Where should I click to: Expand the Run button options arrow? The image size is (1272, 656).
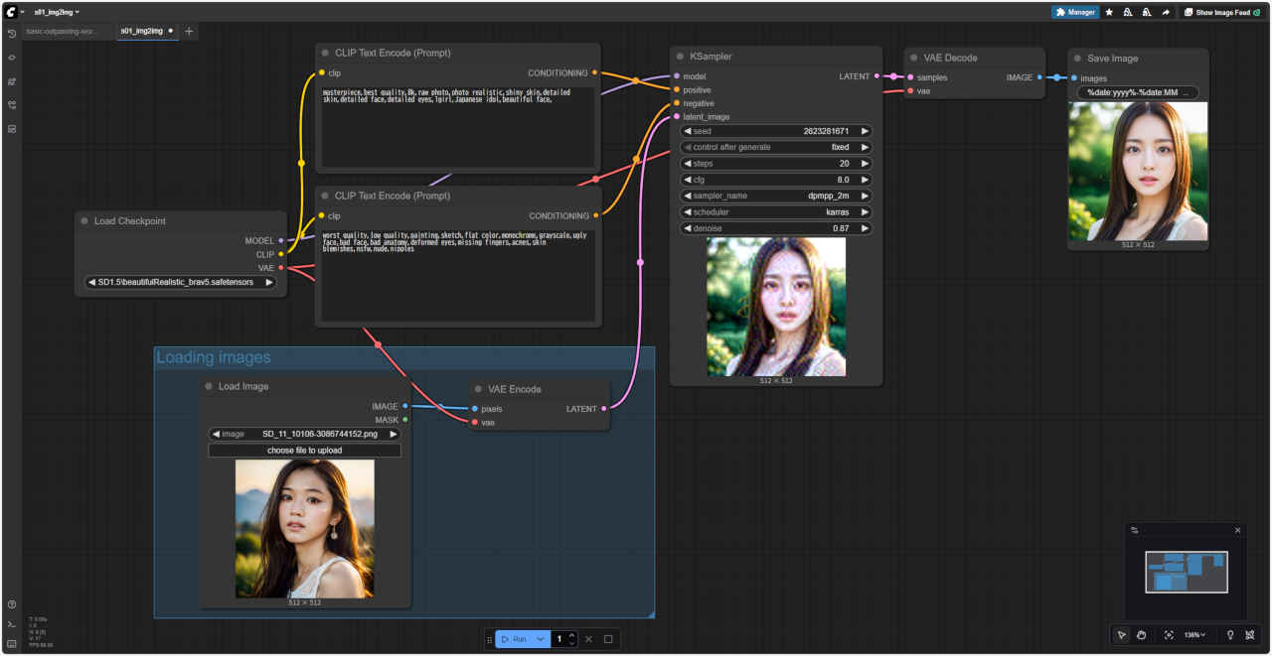coord(541,639)
